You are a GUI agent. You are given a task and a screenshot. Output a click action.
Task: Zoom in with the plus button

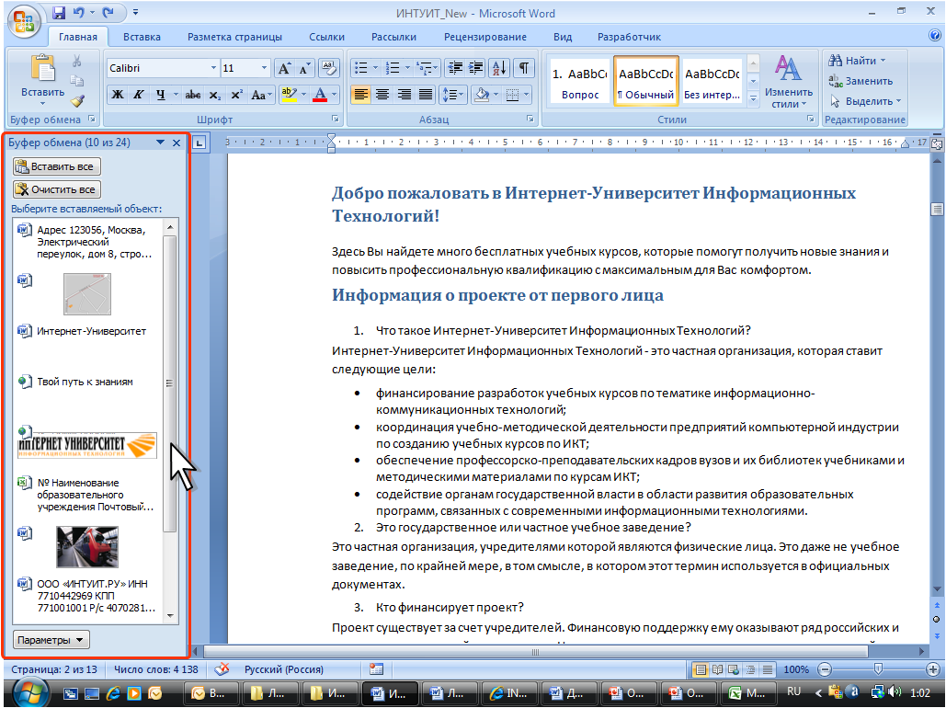click(933, 669)
